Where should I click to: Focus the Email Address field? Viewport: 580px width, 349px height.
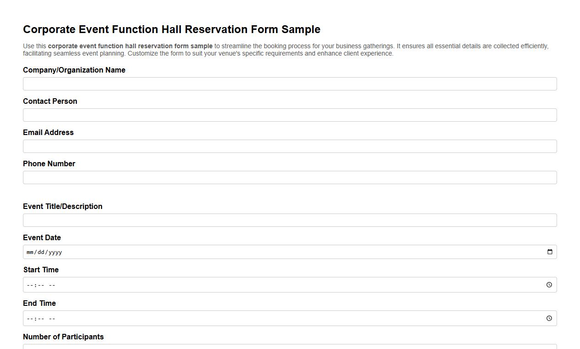(290, 146)
